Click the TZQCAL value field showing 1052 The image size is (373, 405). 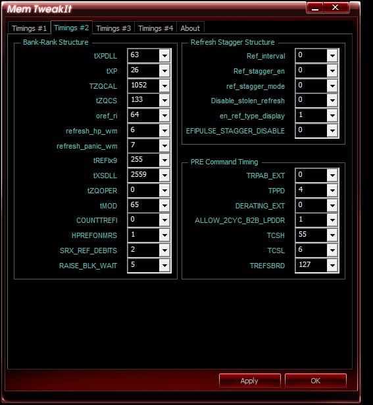pos(143,85)
